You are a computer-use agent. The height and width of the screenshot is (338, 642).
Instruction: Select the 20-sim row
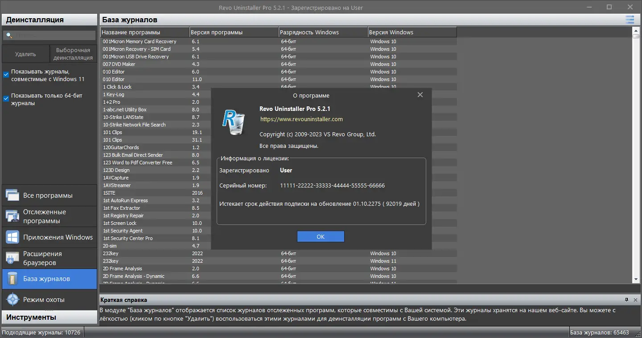coord(110,246)
